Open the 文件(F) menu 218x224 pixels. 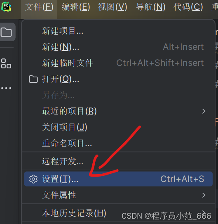(x=39, y=7)
